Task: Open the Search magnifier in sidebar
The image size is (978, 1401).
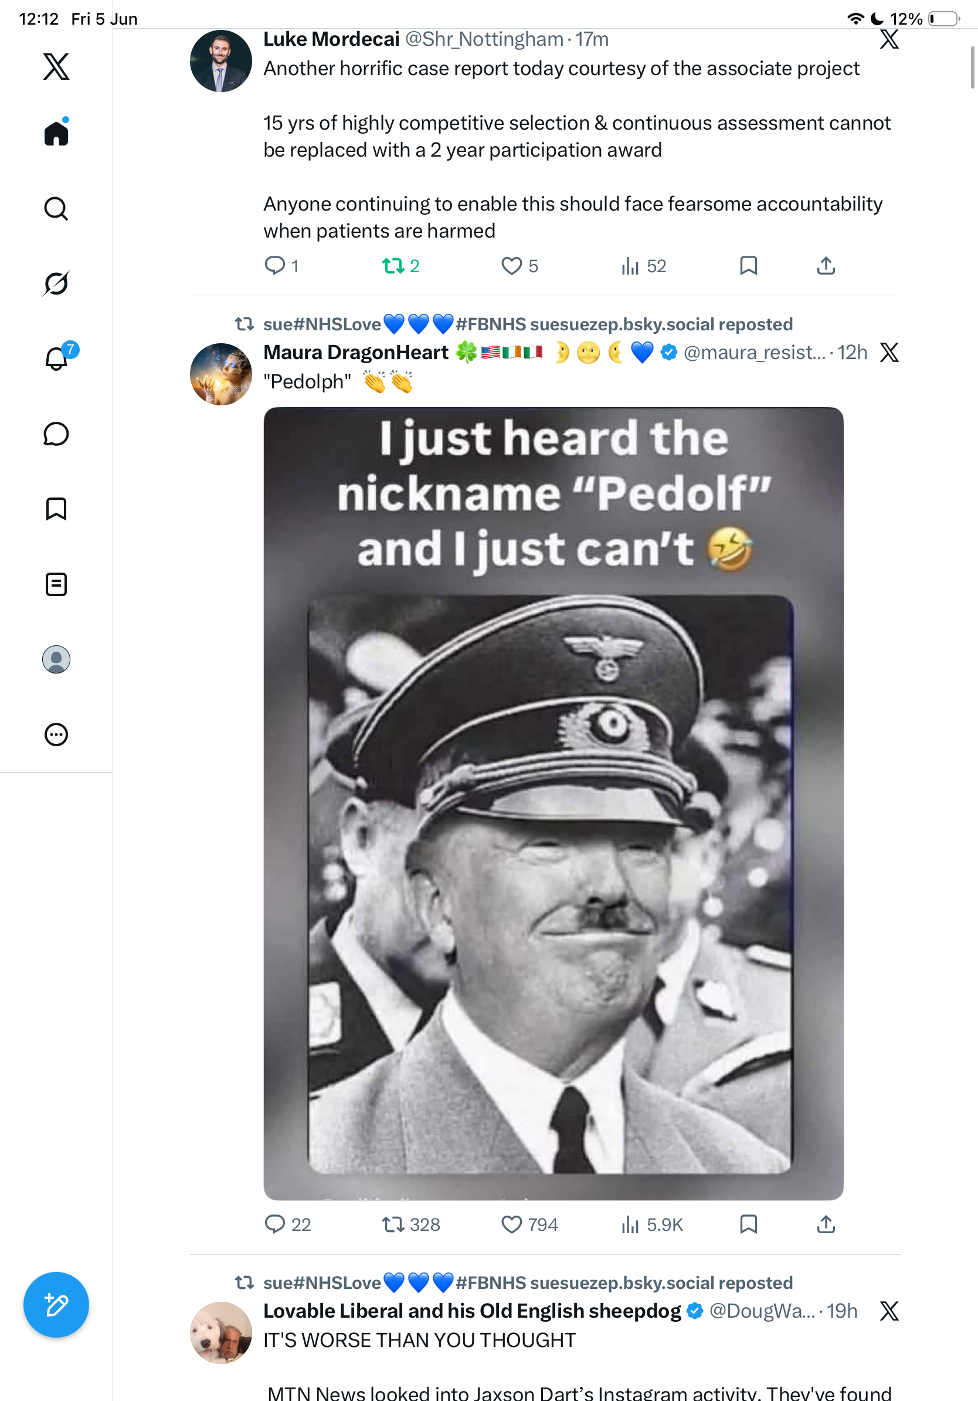Action: point(56,209)
